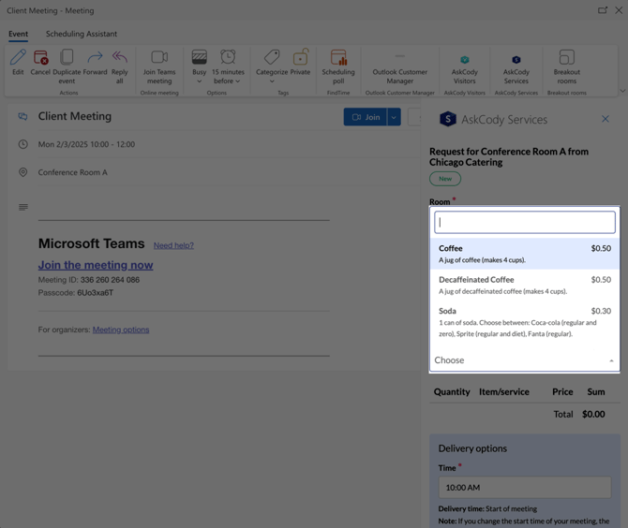This screenshot has height=528, width=628.
Task: Click the Total $0.00 value
Action: coord(593,415)
